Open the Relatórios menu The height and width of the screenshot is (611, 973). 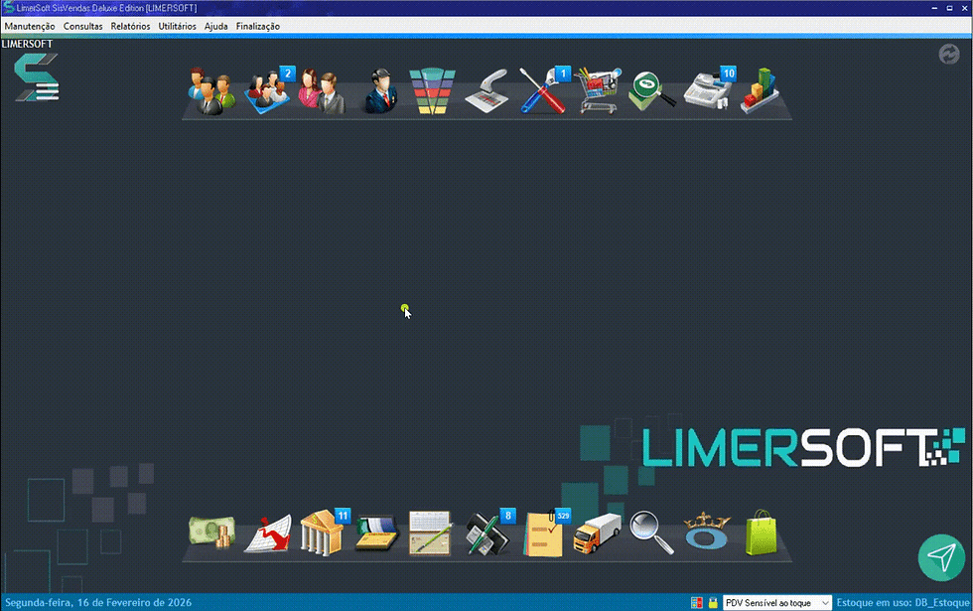130,26
